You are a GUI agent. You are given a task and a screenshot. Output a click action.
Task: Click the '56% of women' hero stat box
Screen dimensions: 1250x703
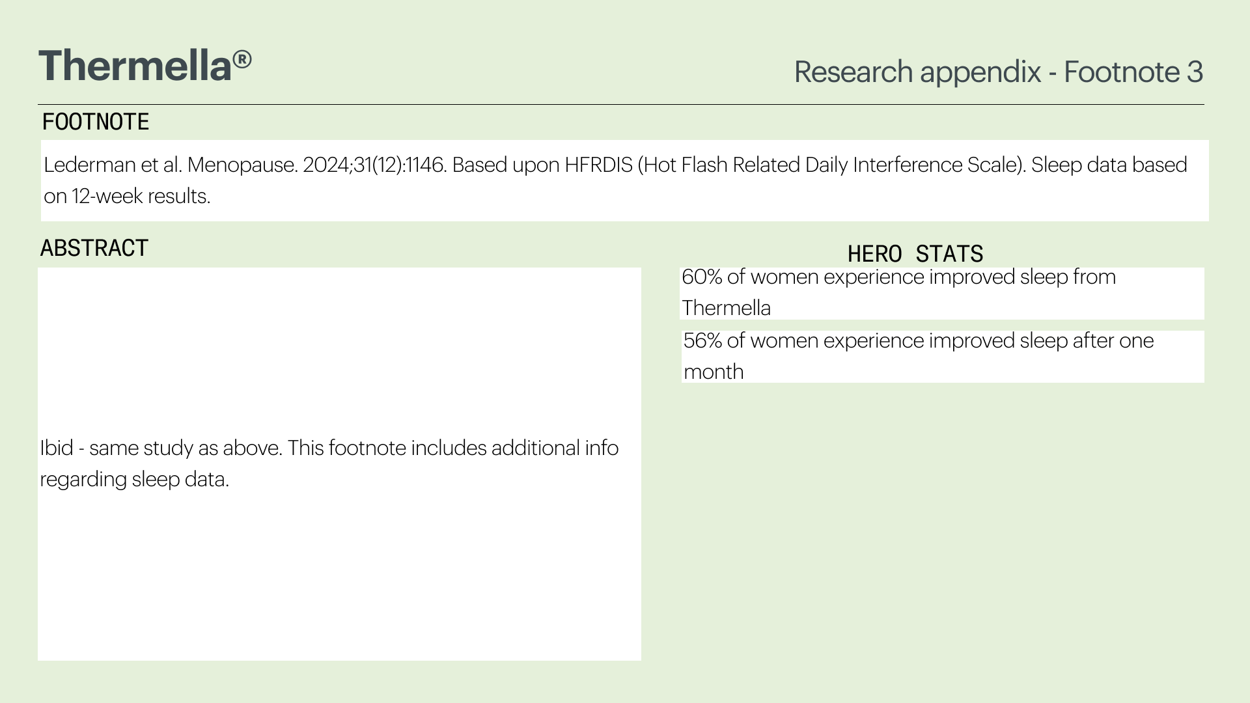click(943, 357)
